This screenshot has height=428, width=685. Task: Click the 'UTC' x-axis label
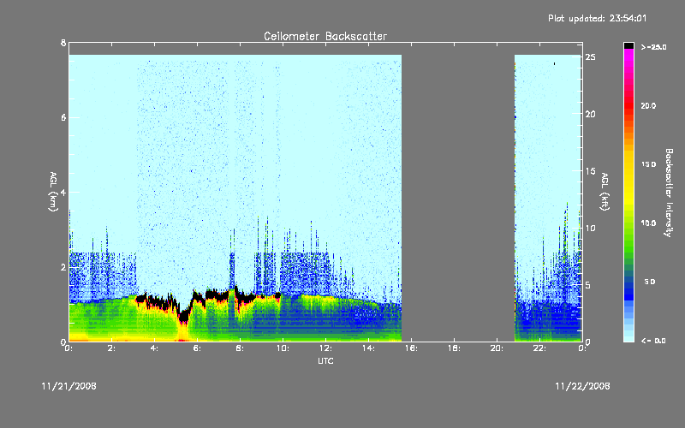(x=325, y=360)
